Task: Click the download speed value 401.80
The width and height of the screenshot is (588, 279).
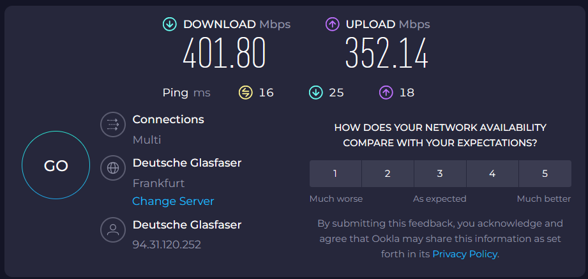Action: [x=224, y=53]
